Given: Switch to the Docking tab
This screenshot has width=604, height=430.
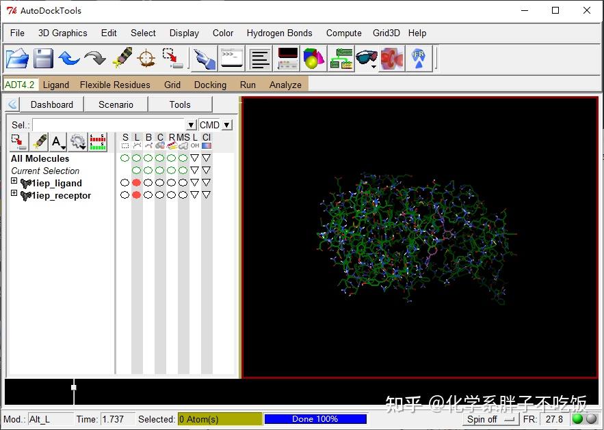Looking at the screenshot, I should point(210,85).
